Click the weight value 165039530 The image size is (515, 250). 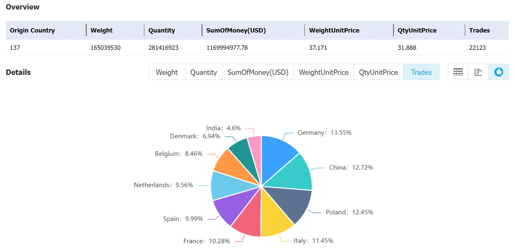tap(106, 48)
